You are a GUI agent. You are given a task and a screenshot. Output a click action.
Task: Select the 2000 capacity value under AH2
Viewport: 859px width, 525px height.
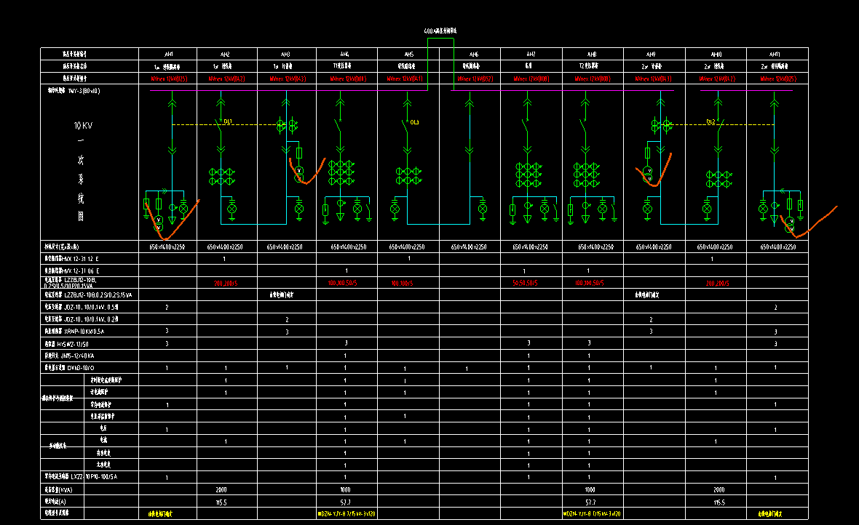tap(221, 490)
